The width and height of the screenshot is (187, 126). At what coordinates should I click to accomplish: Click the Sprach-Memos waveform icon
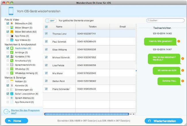tap(12, 98)
